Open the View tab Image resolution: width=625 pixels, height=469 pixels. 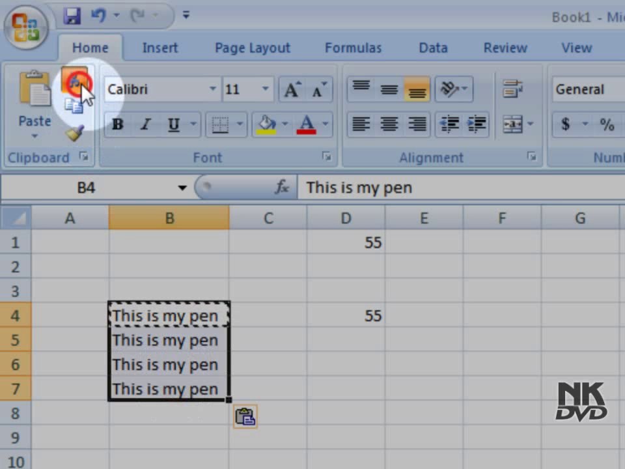click(576, 48)
